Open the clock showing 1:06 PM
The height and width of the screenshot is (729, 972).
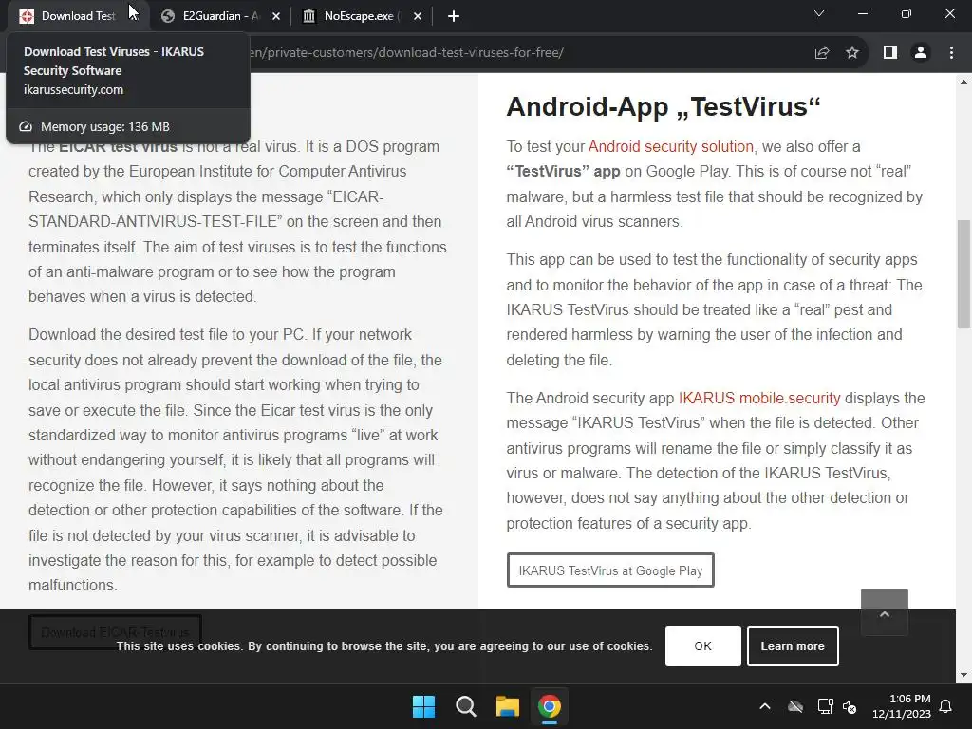(902, 706)
